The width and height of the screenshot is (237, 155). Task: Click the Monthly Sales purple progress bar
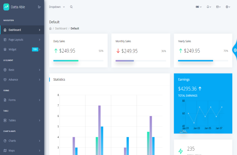(125, 61)
